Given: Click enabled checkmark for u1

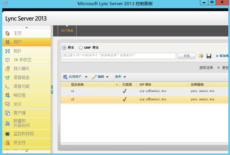Looking at the screenshot, I should 124,91.
